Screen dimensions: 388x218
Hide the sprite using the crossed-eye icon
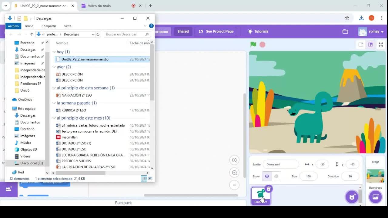pyautogui.click(x=276, y=176)
